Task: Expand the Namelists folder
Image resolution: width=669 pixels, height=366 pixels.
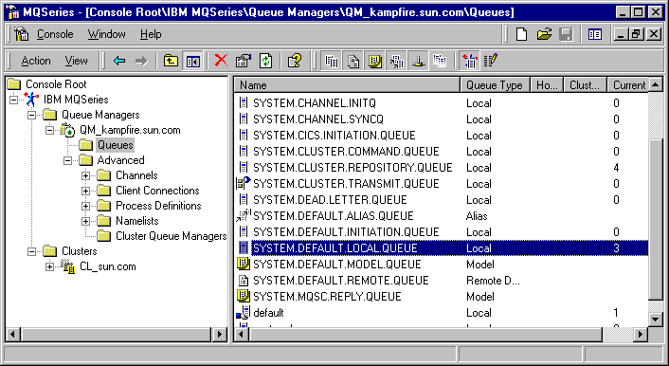Action: click(86, 221)
